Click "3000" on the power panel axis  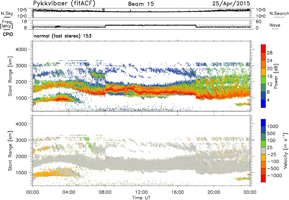21,66
